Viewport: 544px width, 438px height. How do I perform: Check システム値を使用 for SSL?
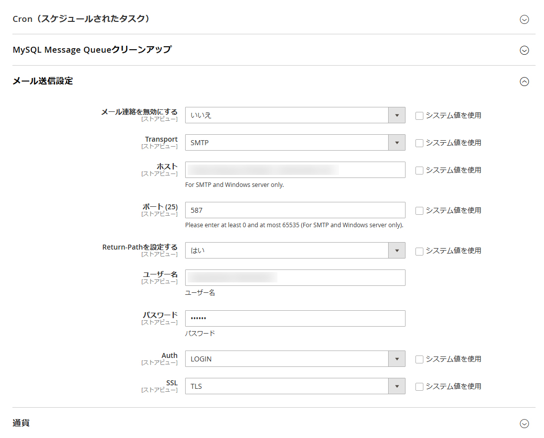[419, 387]
